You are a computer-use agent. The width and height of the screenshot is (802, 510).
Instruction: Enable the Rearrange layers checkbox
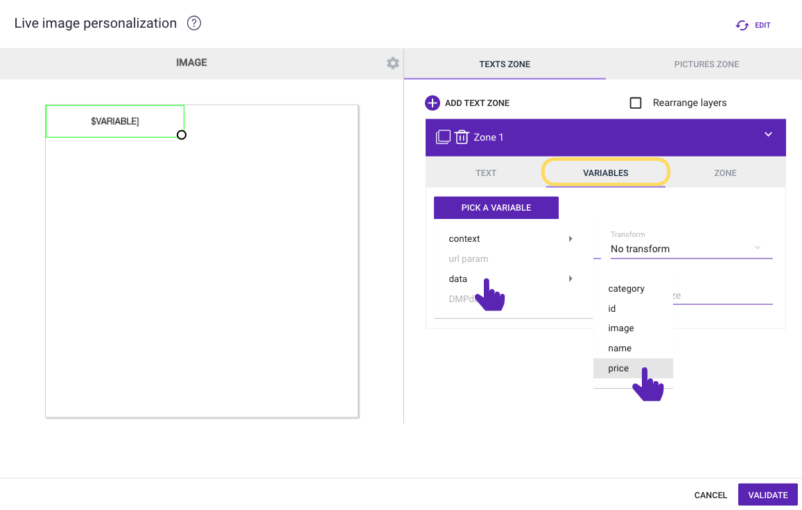point(635,103)
